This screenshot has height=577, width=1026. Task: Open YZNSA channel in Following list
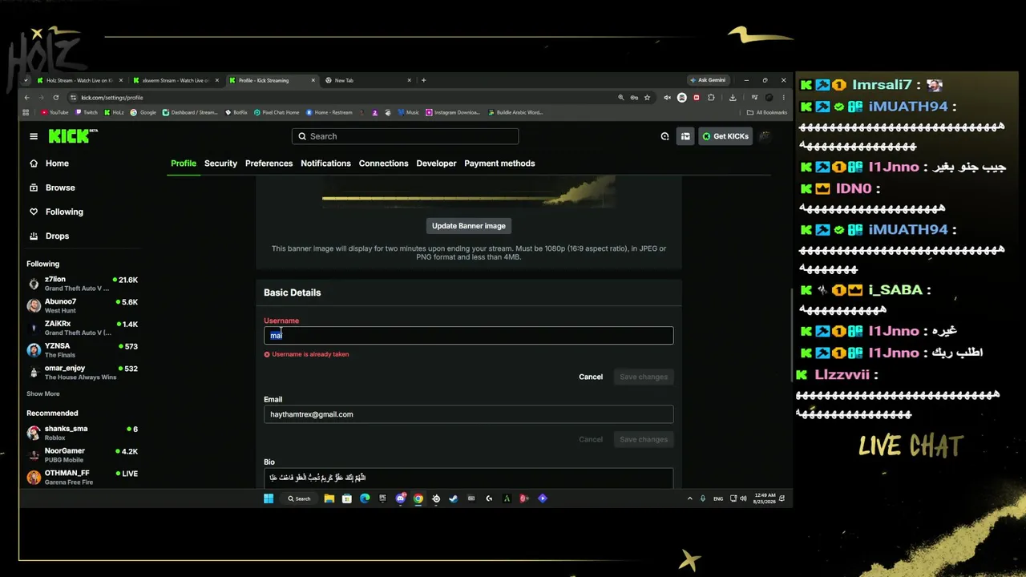click(83, 350)
